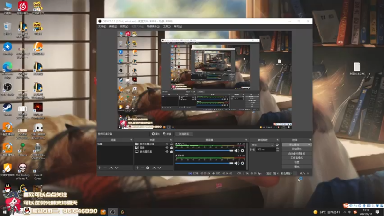This screenshot has width=384, height=216.
Task: Click Filters button above Sources
Action: (167, 134)
